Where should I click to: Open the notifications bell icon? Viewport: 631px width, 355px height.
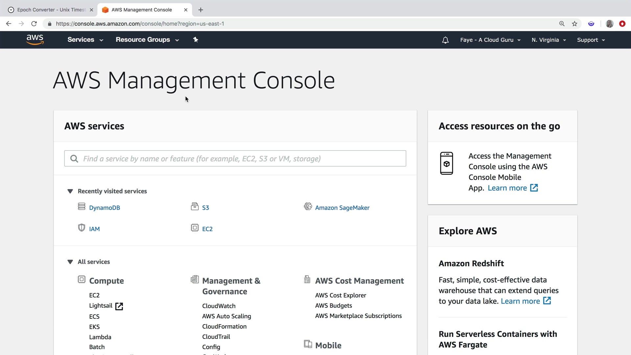click(445, 40)
